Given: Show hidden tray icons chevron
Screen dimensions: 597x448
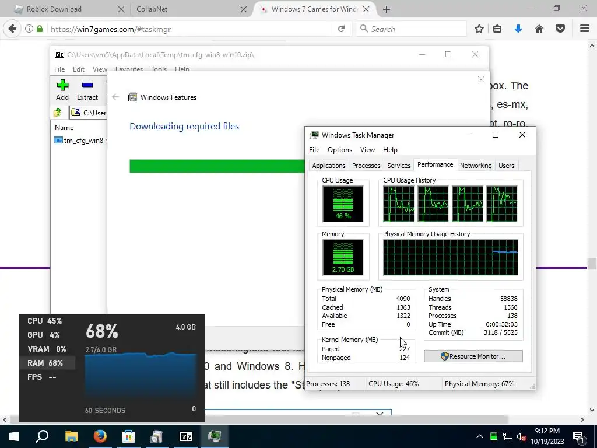Looking at the screenshot, I should coord(480,436).
